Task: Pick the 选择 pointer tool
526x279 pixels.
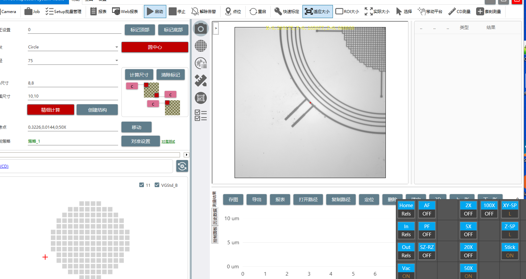Action: (404, 11)
